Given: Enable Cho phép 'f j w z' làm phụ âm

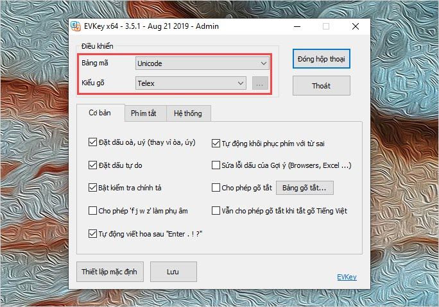Looking at the screenshot, I should (x=92, y=210).
